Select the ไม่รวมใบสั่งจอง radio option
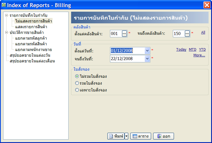Viewport: 212px width, 143px height. click(x=77, y=76)
